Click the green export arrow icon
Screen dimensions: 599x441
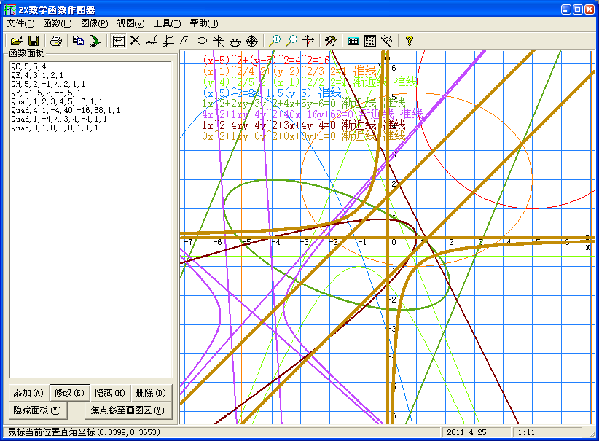(95, 41)
